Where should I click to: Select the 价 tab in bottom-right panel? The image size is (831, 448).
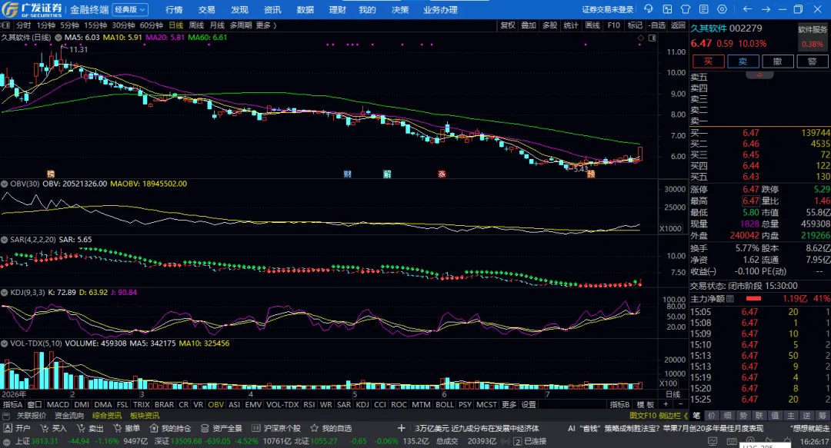point(712,416)
